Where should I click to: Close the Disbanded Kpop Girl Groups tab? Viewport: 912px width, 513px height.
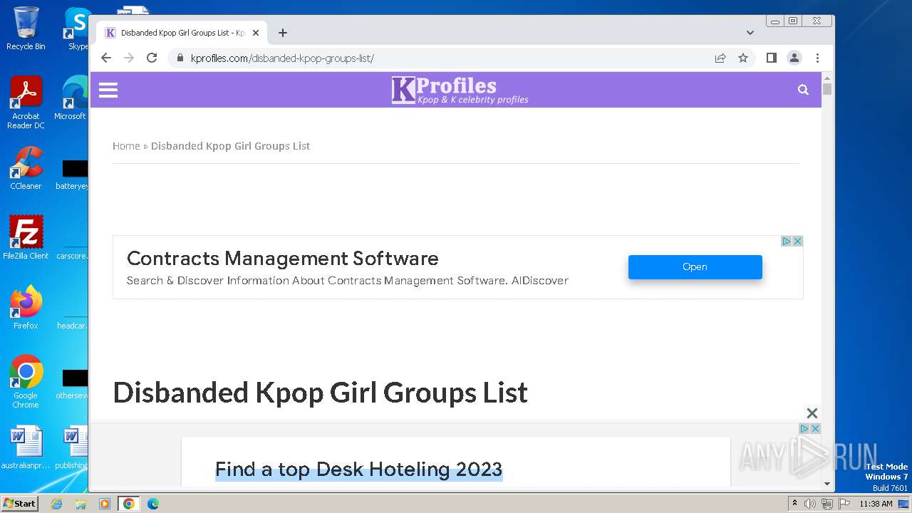256,33
